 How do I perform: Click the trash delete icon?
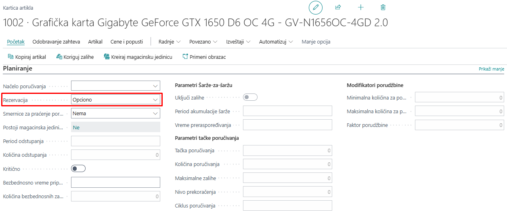(383, 7)
